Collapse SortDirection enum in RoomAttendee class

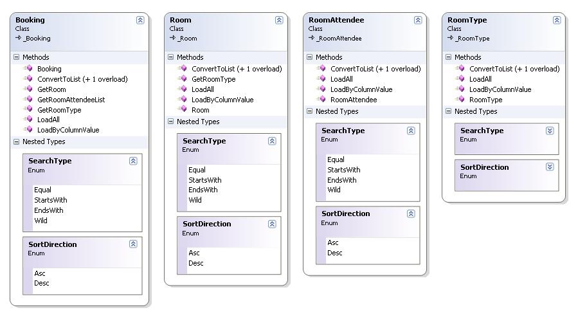411,214
